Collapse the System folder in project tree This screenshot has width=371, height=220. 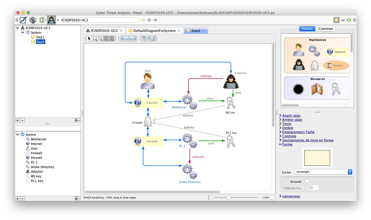click(23, 32)
